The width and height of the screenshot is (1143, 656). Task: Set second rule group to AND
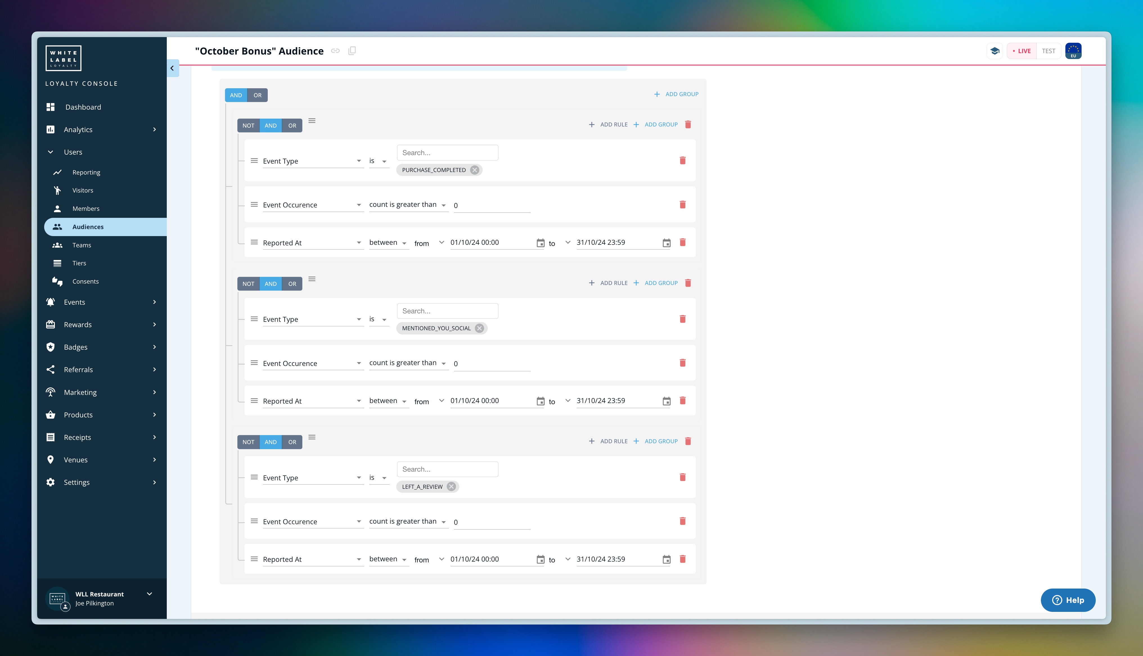271,284
